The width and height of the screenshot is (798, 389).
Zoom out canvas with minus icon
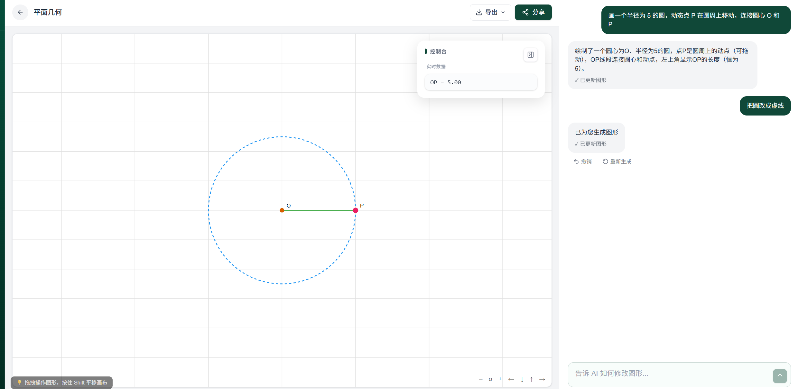coord(481,379)
